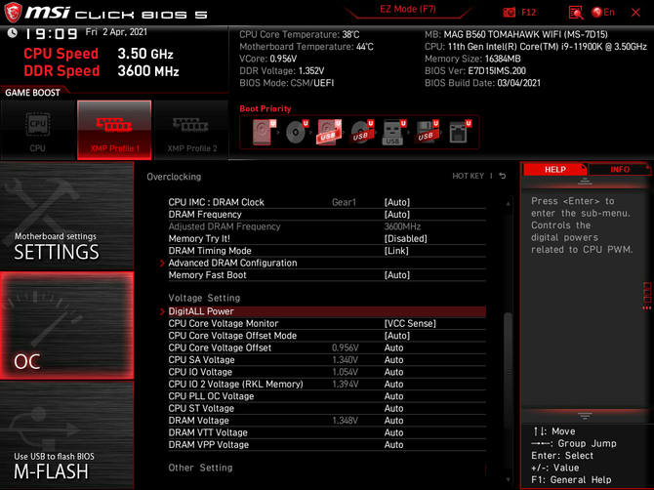The width and height of the screenshot is (654, 490).
Task: Click the back arrow next to HOT KEY
Action: tap(503, 176)
